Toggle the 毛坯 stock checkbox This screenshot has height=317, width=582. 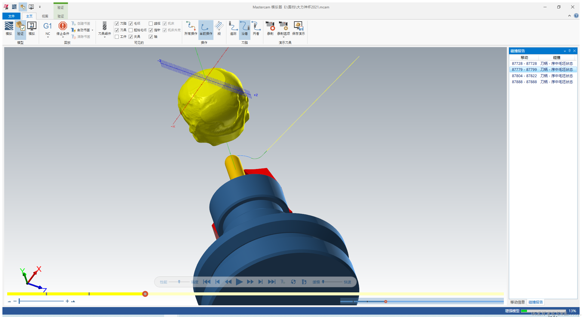tap(131, 23)
